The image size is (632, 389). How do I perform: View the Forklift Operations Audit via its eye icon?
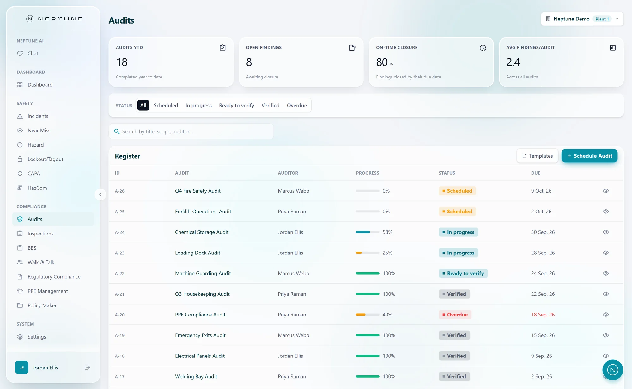point(605,212)
